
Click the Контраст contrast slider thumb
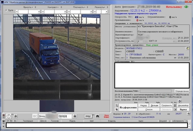tap(54, 12)
